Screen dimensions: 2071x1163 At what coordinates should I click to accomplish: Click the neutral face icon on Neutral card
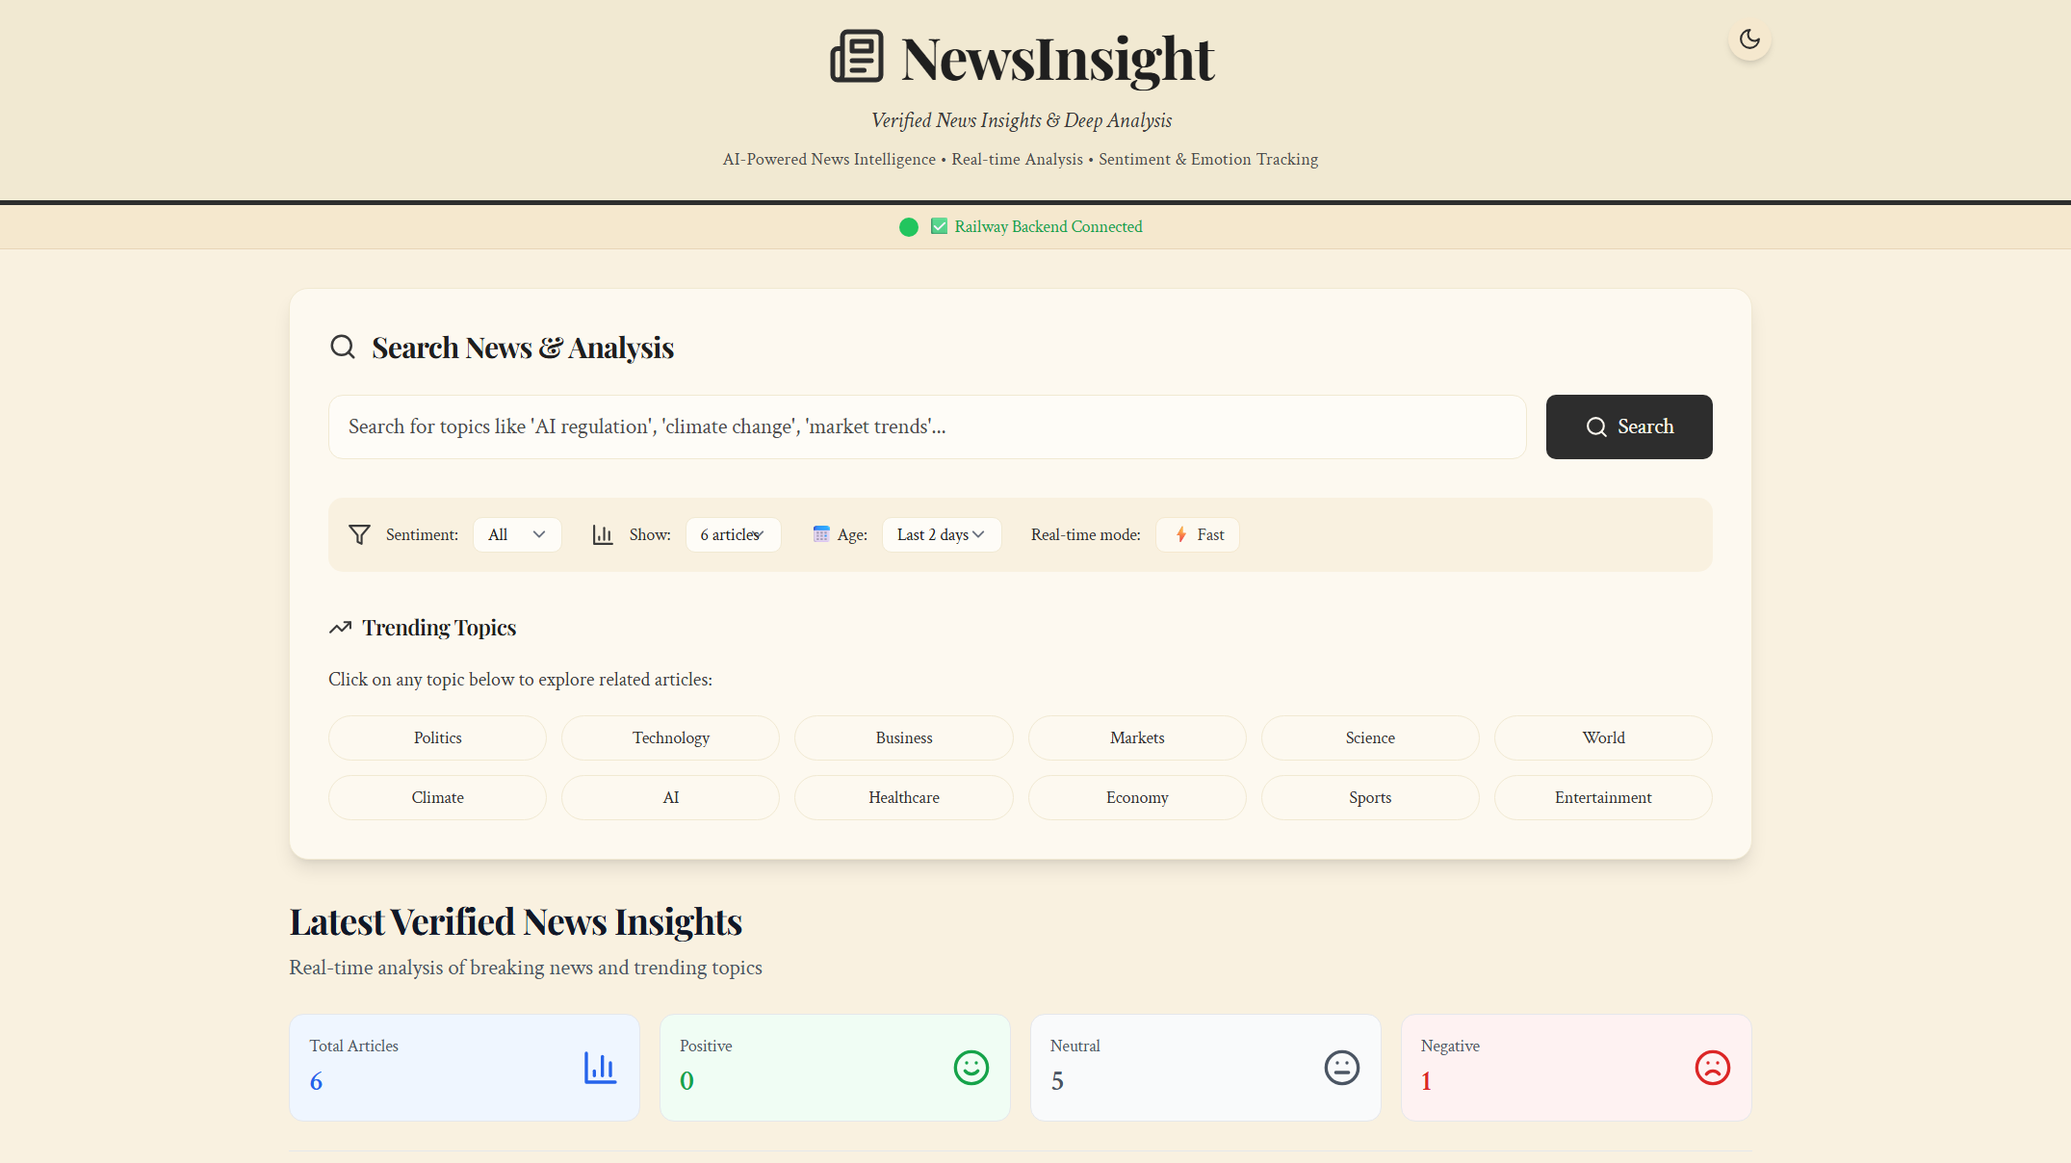1342,1067
